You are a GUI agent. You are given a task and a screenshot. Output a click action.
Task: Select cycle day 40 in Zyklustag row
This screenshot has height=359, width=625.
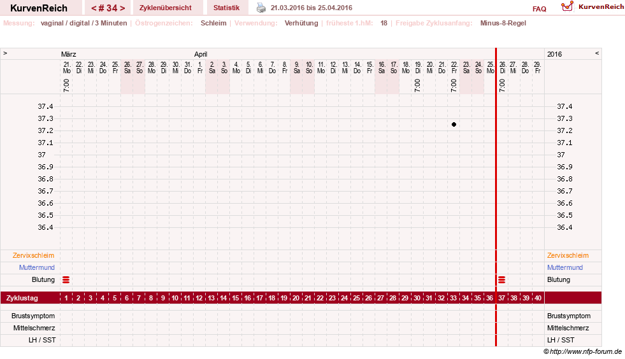pyautogui.click(x=538, y=298)
